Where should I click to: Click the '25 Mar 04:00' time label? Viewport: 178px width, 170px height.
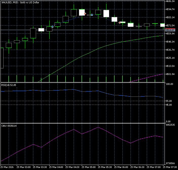[x=56, y=167]
